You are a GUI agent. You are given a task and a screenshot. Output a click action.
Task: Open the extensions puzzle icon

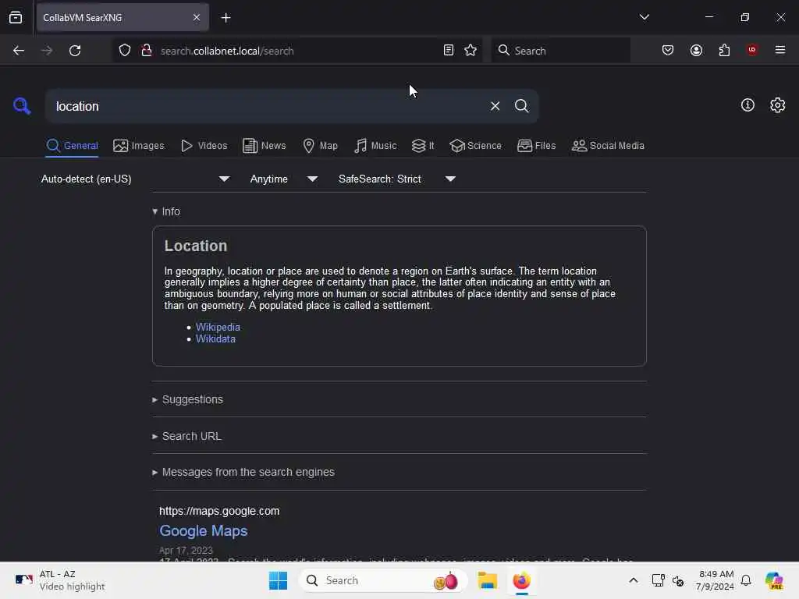click(x=724, y=50)
